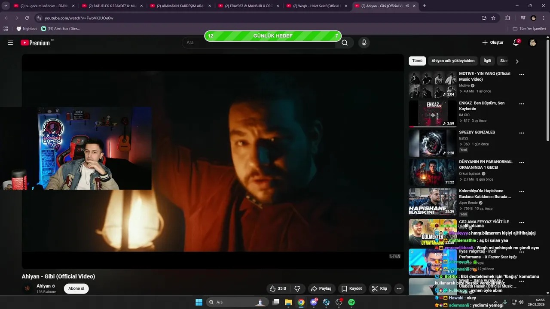Select the İlgili filter chip

click(x=487, y=61)
